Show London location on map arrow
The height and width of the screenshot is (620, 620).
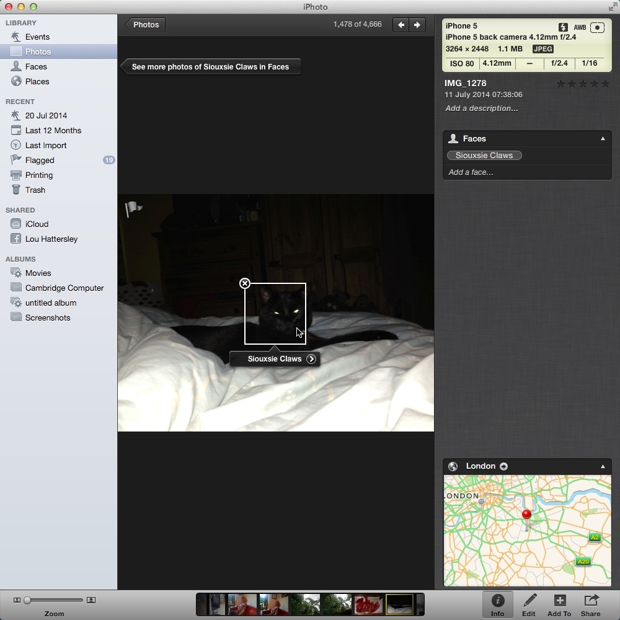point(503,467)
